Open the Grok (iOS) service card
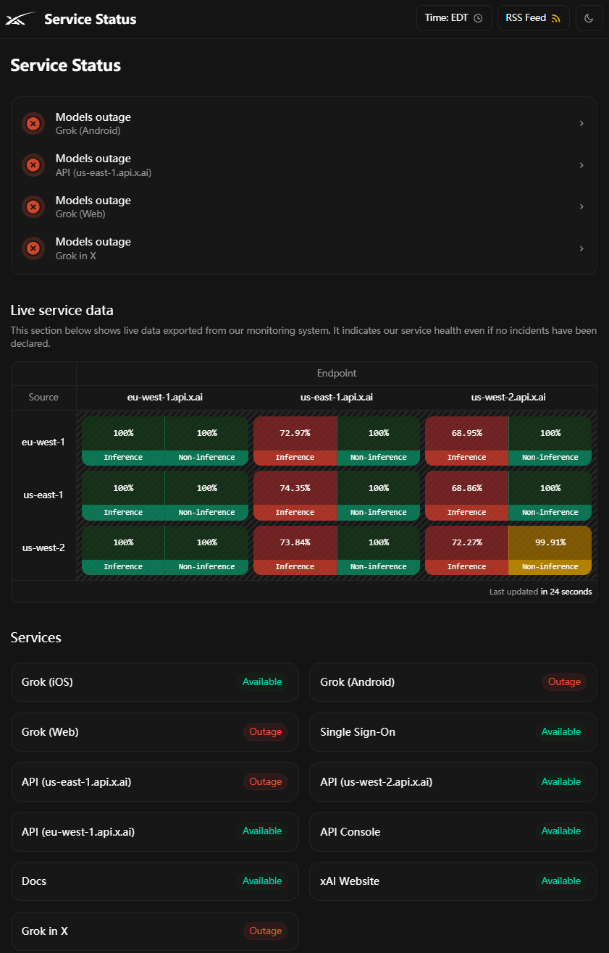Screen dimensions: 609x953 click(x=154, y=682)
